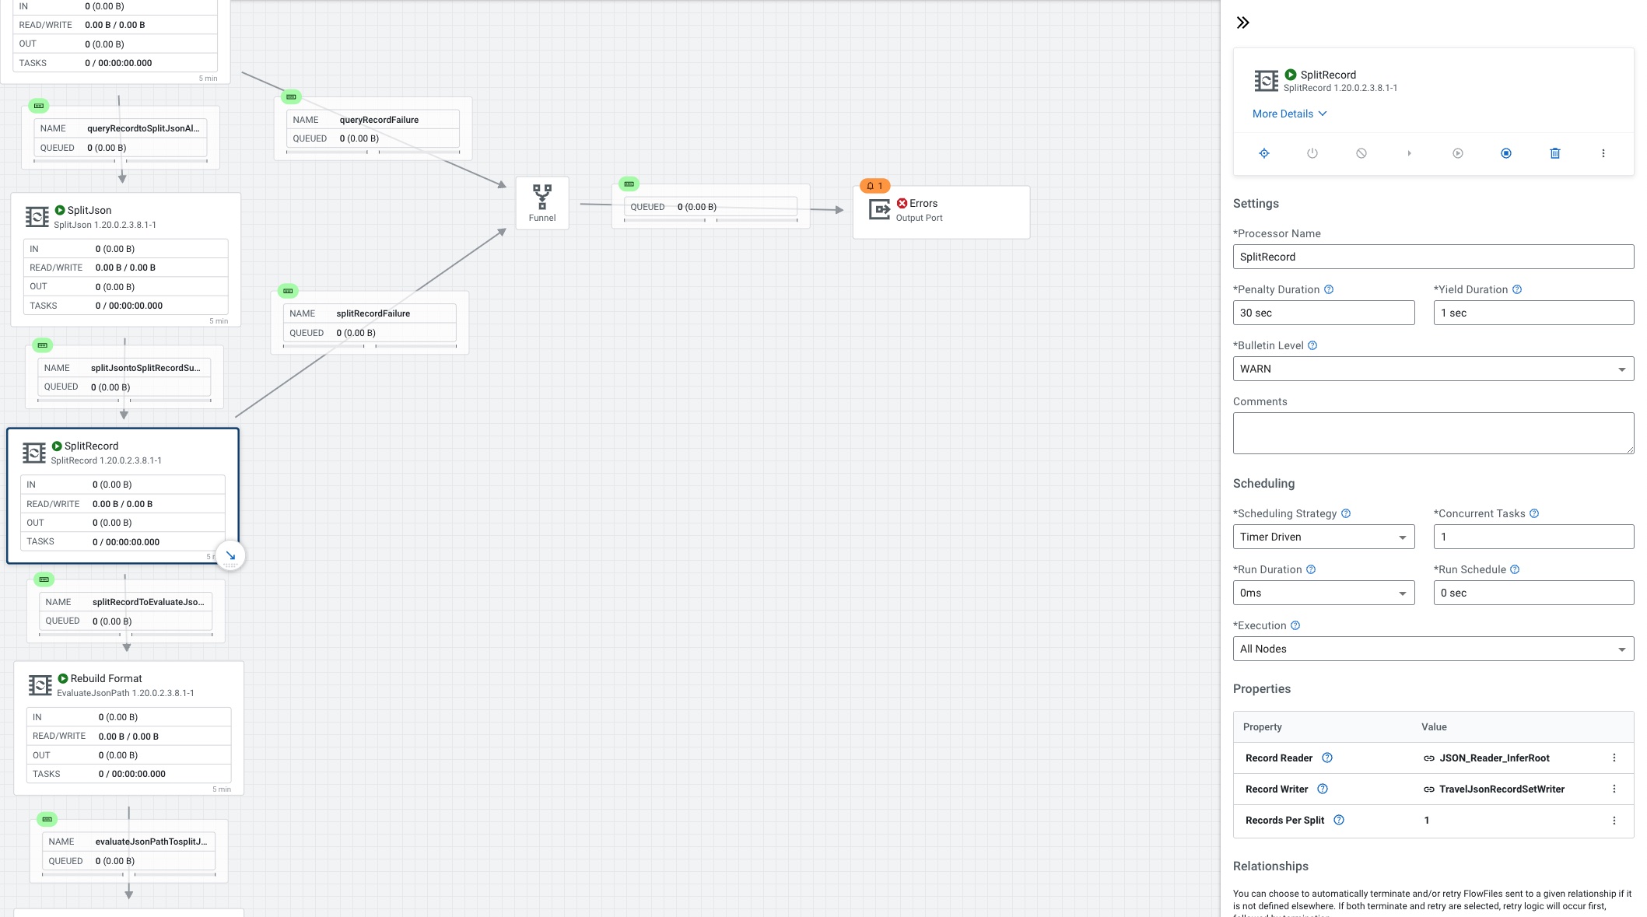Click the Funnel component on canvas

[542, 203]
